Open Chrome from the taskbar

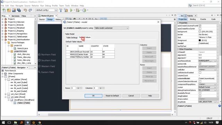tap(40, 123)
